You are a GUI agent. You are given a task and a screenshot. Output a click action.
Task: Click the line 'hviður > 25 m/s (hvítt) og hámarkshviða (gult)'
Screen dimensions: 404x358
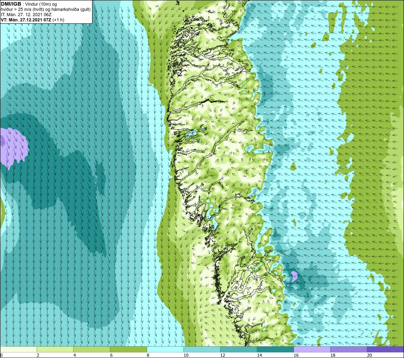coord(46,9)
